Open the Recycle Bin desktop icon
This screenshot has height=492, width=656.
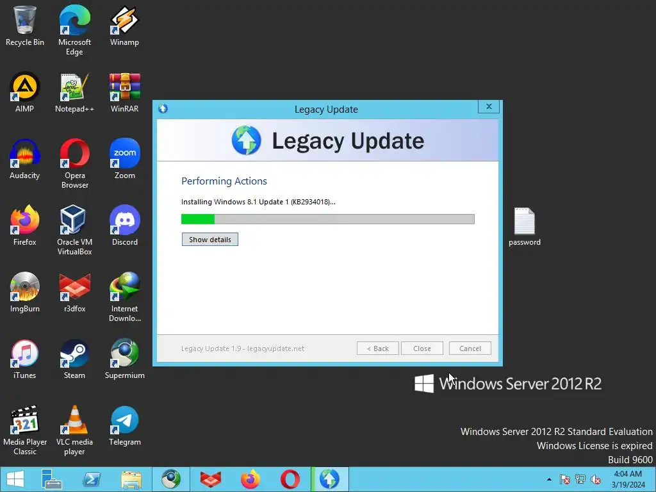tap(25, 26)
